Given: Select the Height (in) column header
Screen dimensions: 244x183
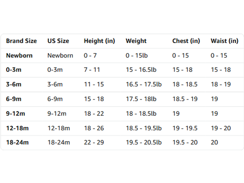Looking at the screenshot, I should click(x=100, y=41).
